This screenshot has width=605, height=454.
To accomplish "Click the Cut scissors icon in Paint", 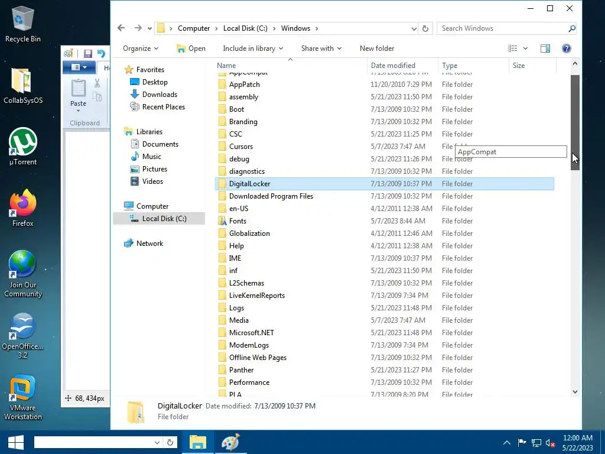I will pyautogui.click(x=97, y=83).
